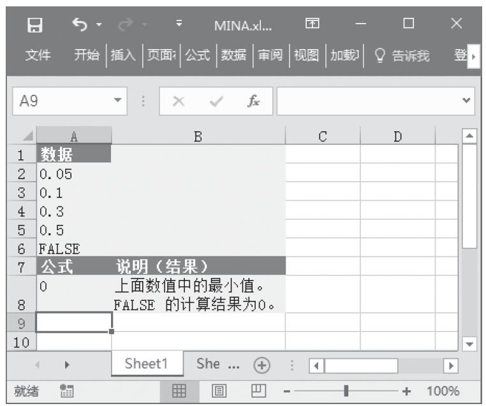The width and height of the screenshot is (486, 406).
Task: Click the Insert Function fx icon
Action: pos(254,101)
